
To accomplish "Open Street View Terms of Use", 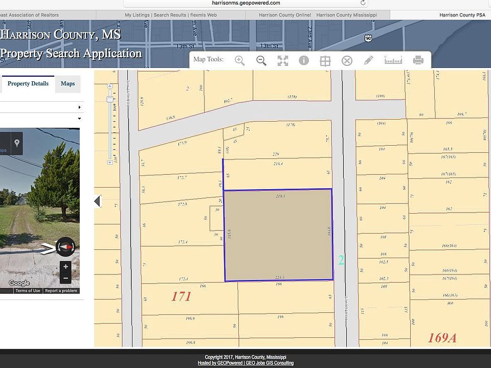I will (28, 291).
